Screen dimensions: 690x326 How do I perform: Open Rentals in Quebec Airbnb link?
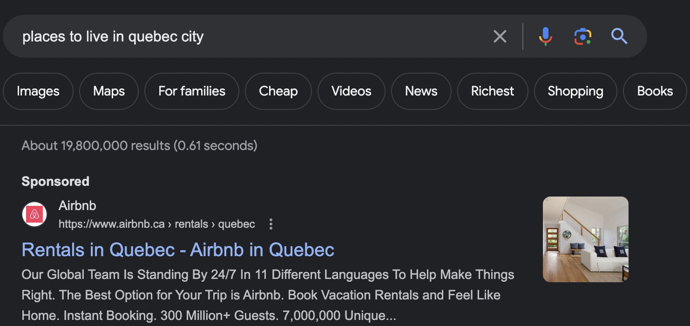(x=178, y=250)
